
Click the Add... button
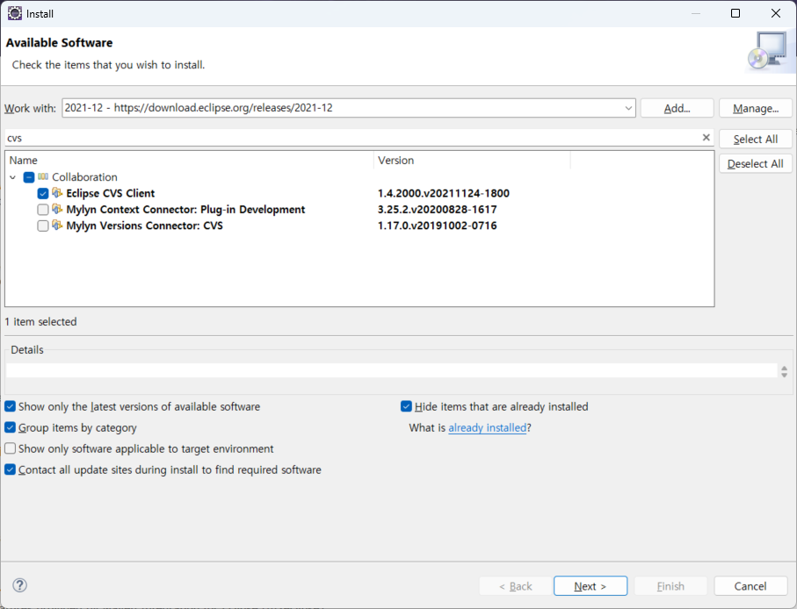point(677,108)
